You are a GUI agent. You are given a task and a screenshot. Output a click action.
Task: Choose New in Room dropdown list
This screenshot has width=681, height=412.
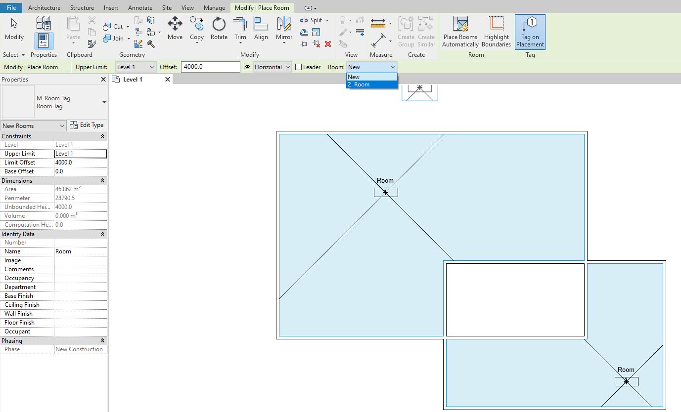pos(372,77)
